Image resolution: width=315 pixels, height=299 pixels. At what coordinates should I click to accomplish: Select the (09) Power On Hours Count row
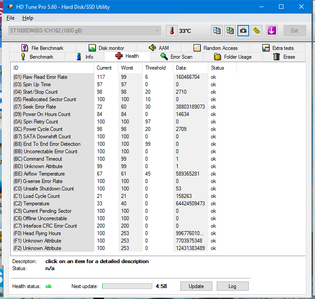125,114
